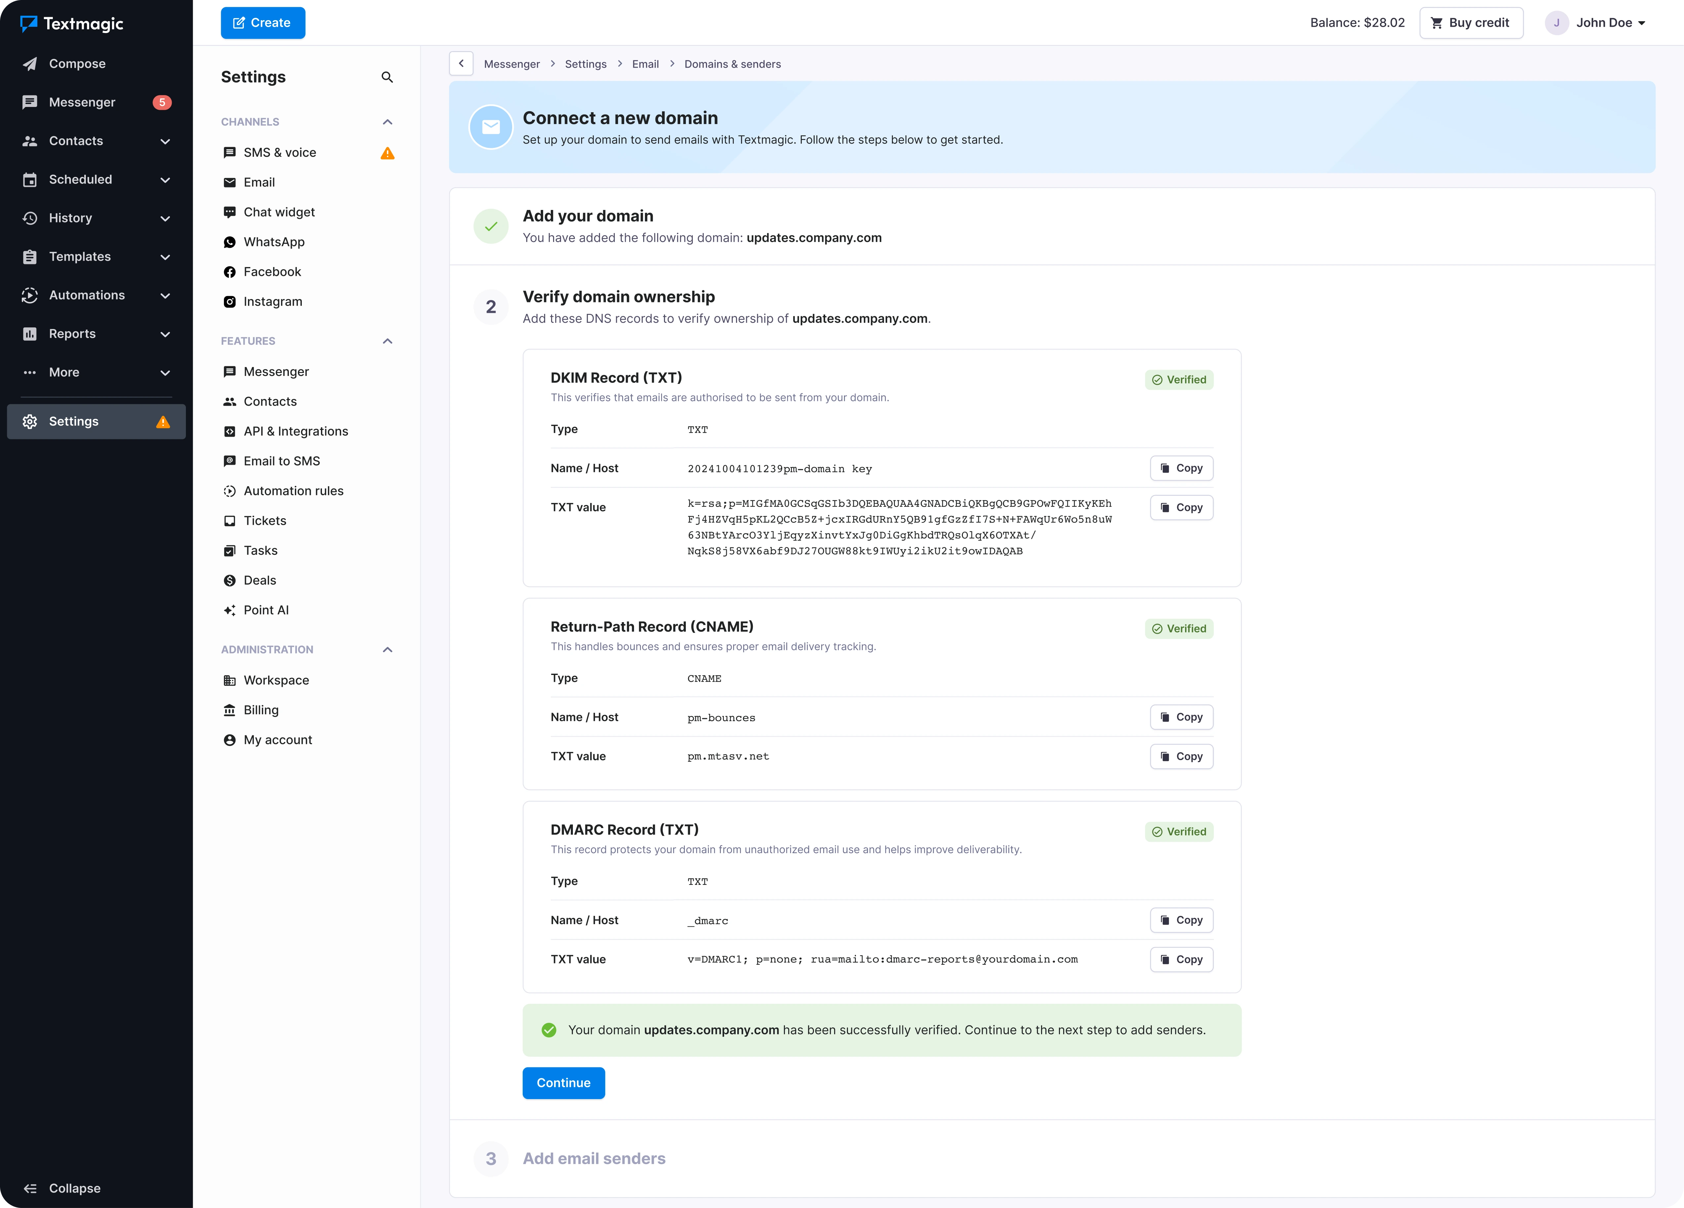The height and width of the screenshot is (1208, 1684).
Task: Expand the Contacts sidebar menu chevron
Action: 165,141
